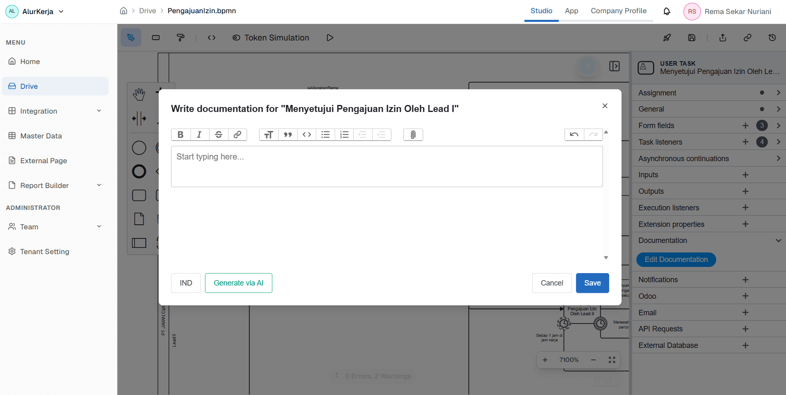Deploy the process via the rocket icon
The image size is (786, 395).
tap(667, 38)
